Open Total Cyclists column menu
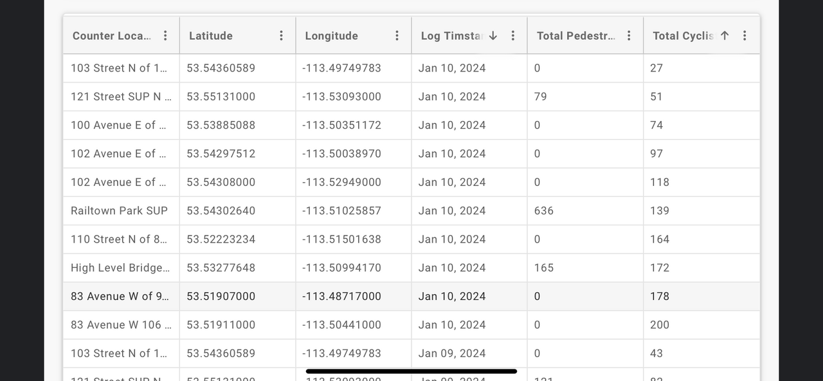This screenshot has width=823, height=381. click(x=745, y=35)
